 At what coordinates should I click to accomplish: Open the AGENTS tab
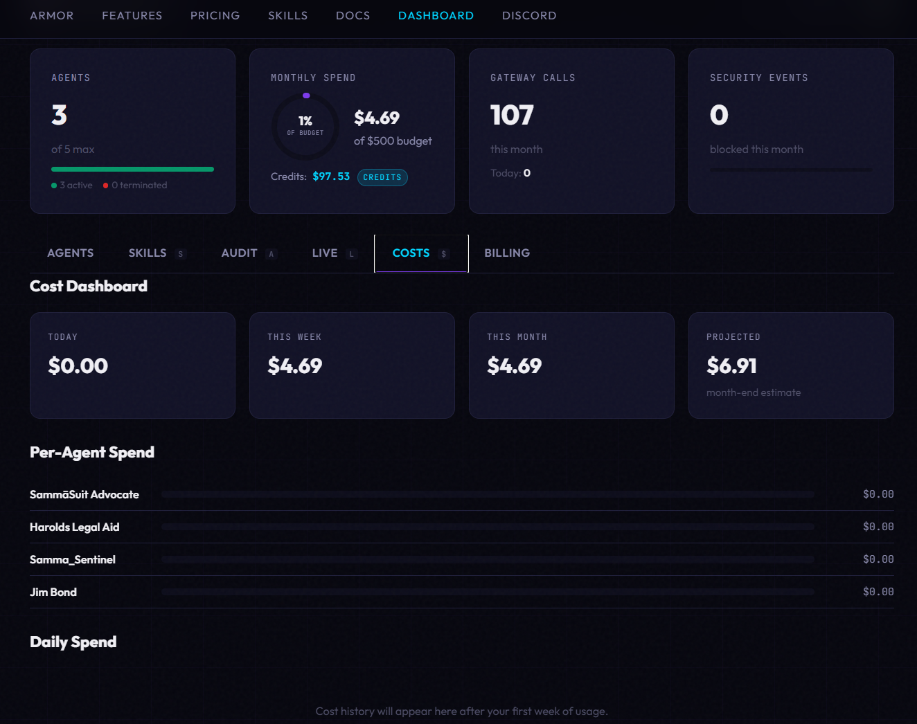[x=70, y=253]
